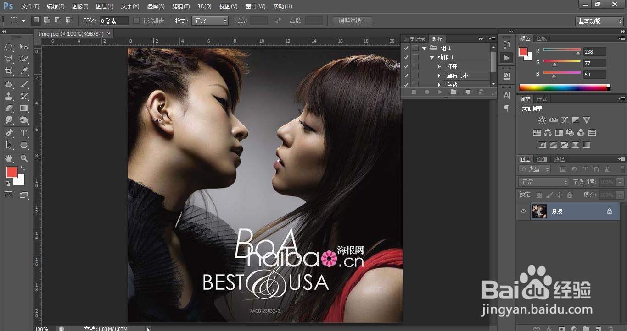Image resolution: width=627 pixels, height=331 pixels.
Task: Open the 滤镜(T) menu
Action: tap(180, 6)
